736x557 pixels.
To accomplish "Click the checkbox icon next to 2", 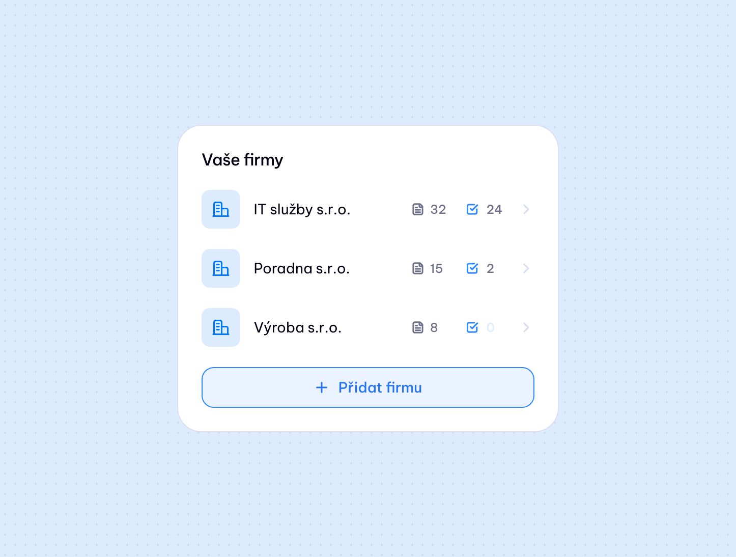I will pyautogui.click(x=472, y=268).
